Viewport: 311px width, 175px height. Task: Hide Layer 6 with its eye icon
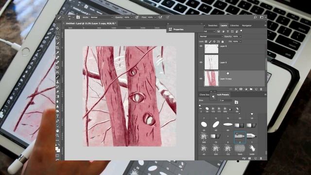201,46
